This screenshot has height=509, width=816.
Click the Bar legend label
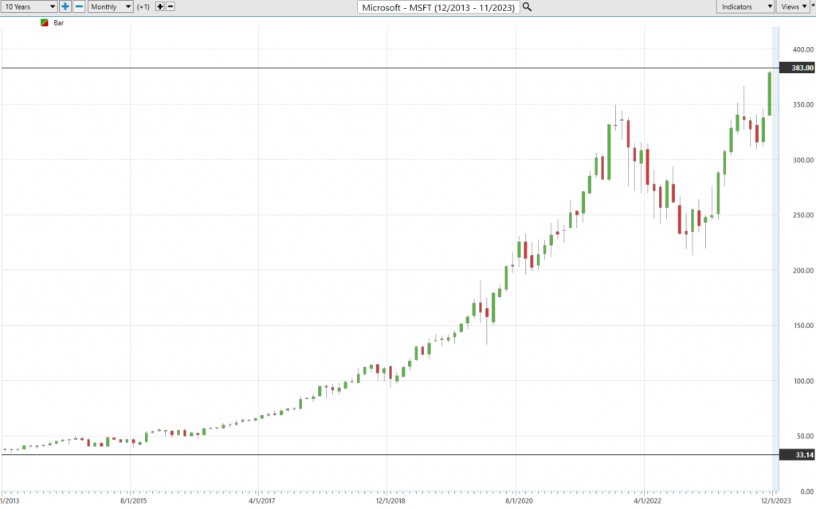coord(59,23)
